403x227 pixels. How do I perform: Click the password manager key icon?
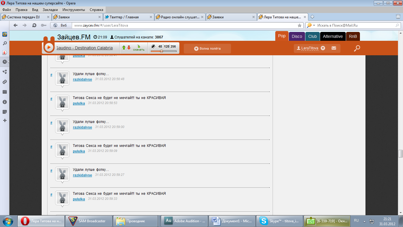[x=44, y=25]
